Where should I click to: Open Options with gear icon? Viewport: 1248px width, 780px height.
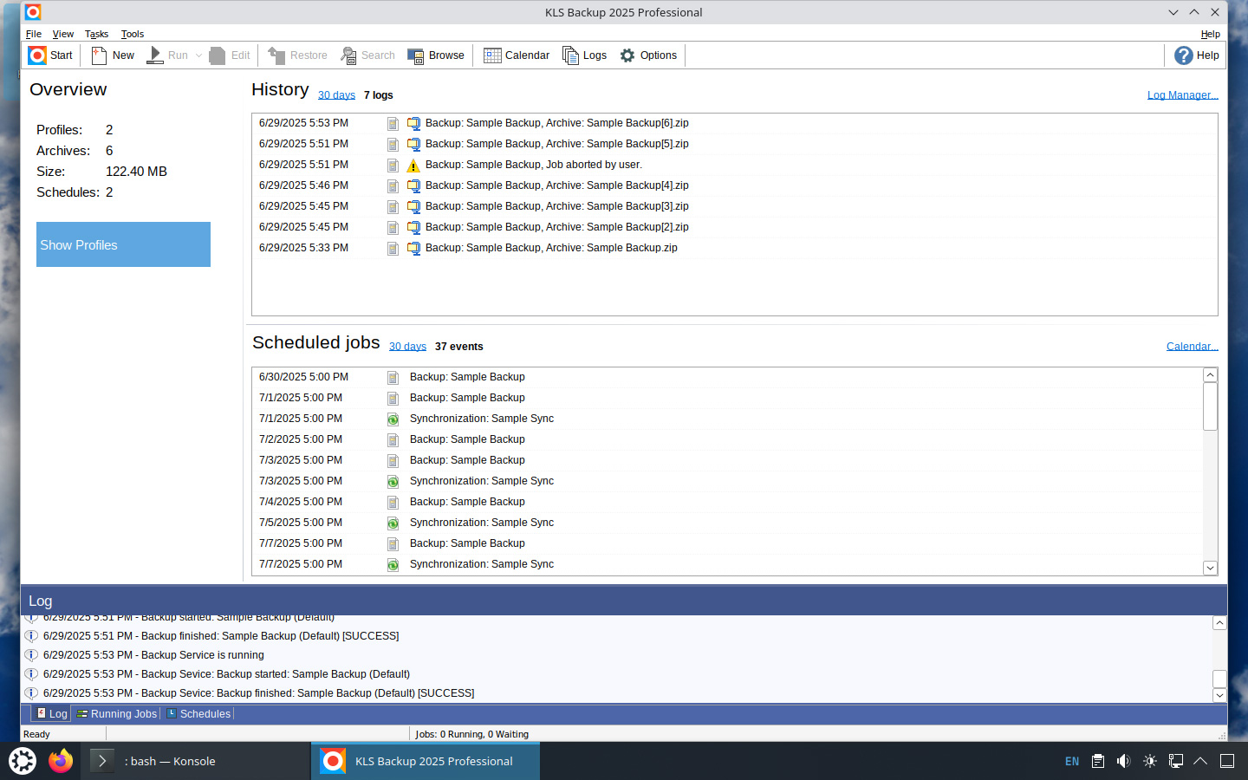click(x=648, y=55)
